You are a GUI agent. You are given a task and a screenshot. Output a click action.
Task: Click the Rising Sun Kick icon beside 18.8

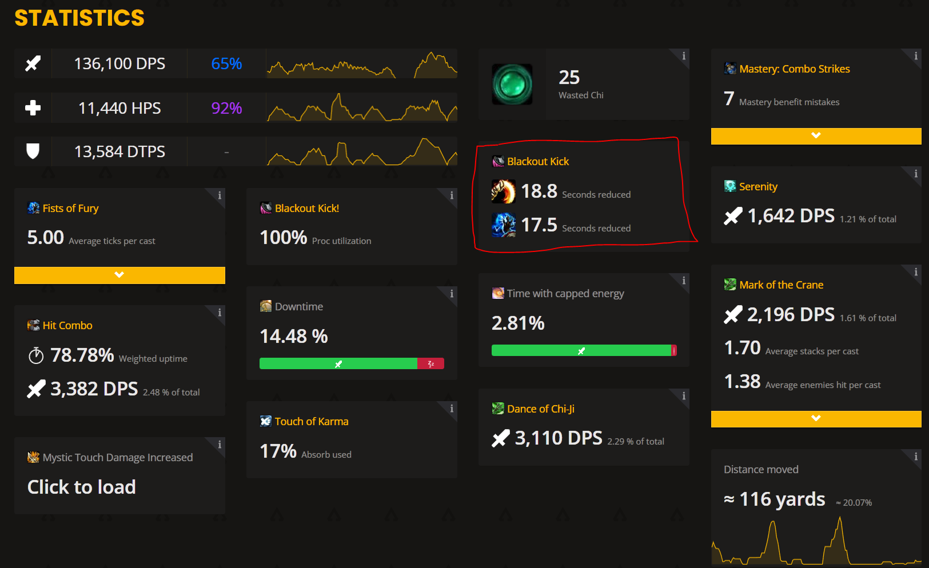coord(503,191)
